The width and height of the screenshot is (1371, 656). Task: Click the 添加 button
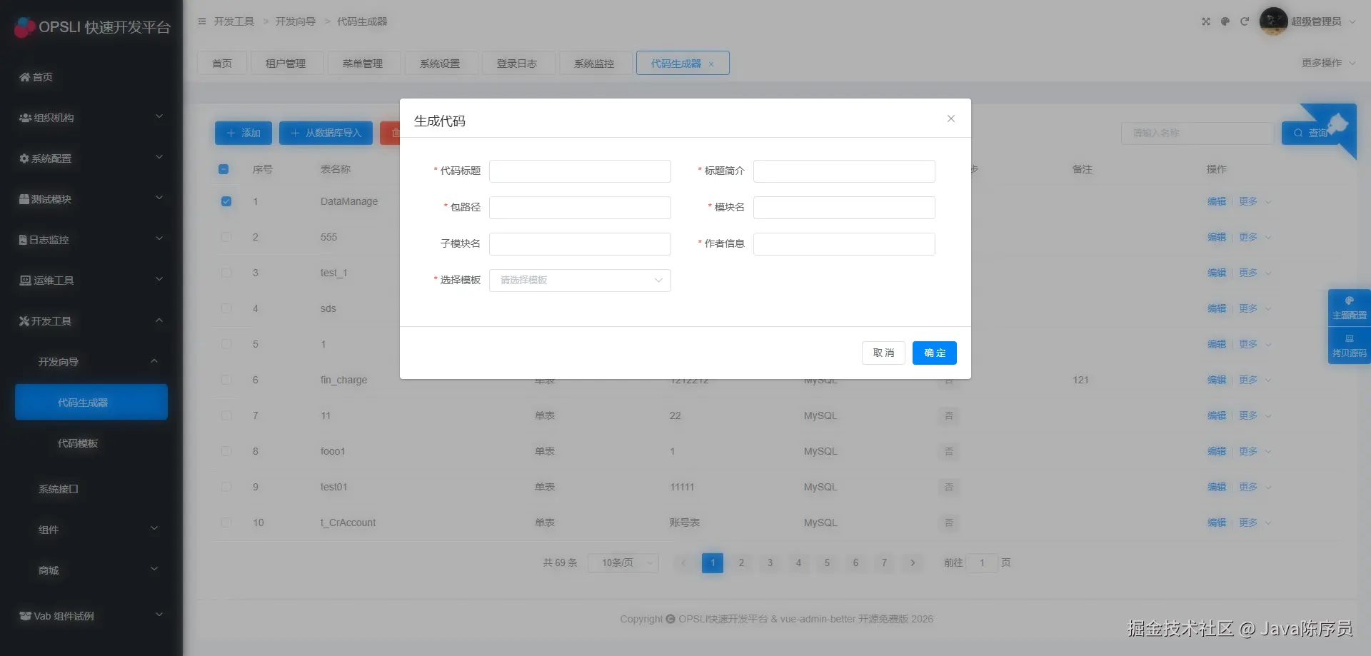[243, 133]
